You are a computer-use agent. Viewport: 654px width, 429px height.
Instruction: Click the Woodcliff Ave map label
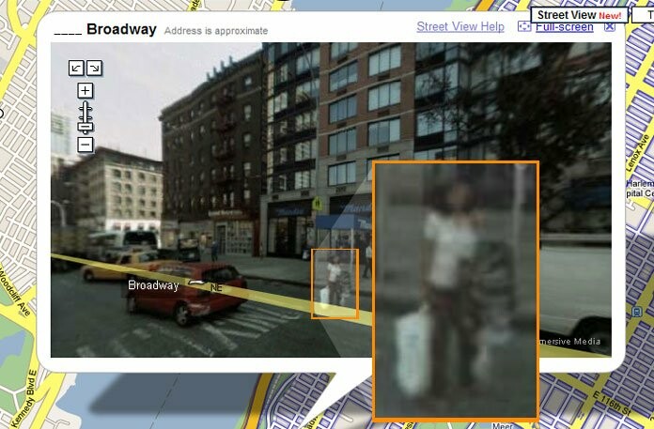(x=13, y=290)
